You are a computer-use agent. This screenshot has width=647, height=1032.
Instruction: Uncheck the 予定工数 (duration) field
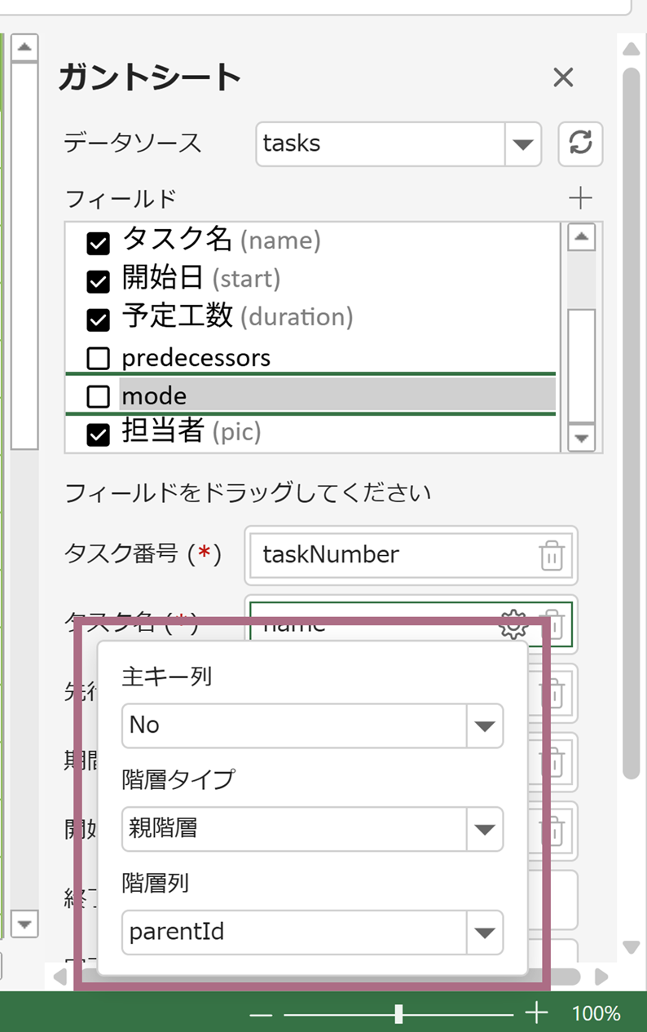(98, 320)
